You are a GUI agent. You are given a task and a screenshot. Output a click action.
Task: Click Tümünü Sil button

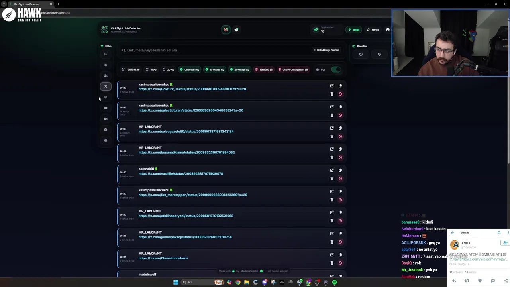(264, 69)
